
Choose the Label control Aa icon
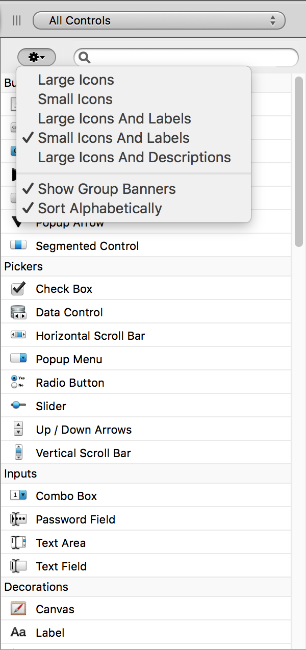click(18, 632)
